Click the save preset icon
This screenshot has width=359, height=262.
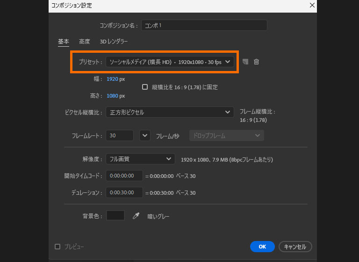pos(246,62)
